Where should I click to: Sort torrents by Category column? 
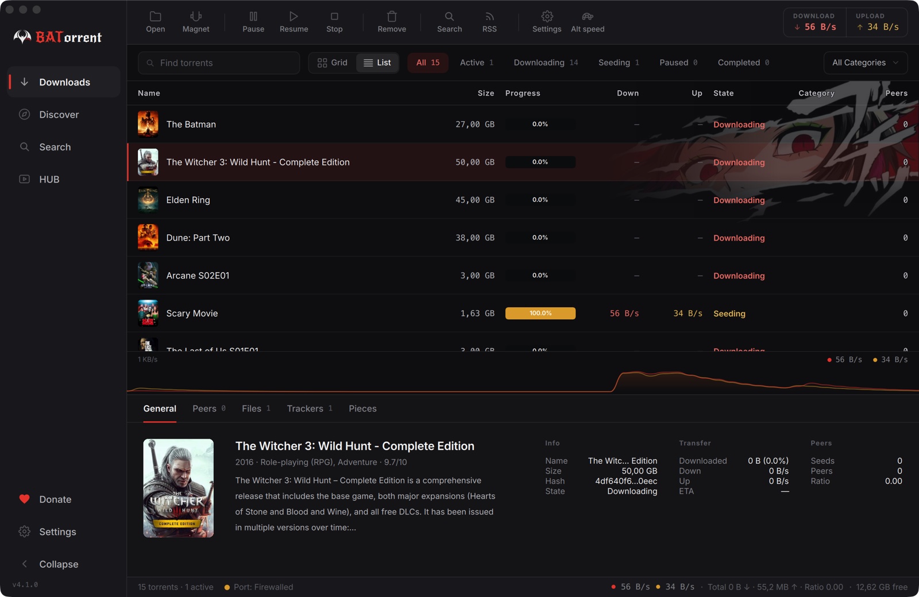point(816,93)
